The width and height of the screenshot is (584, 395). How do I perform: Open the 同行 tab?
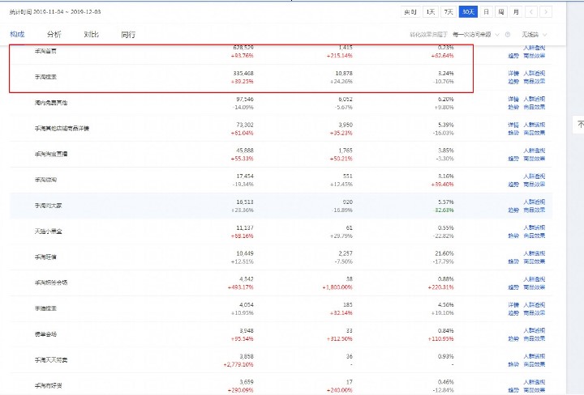(x=128, y=35)
